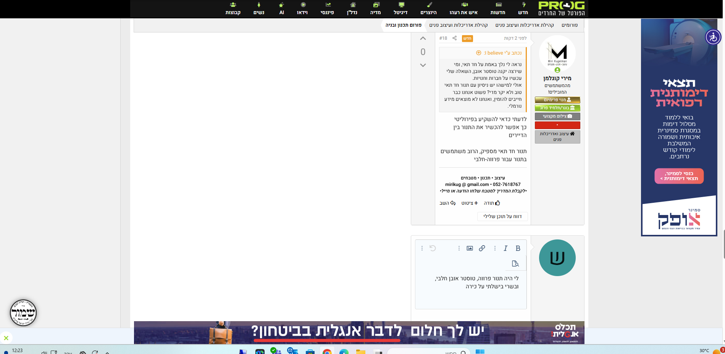Open the וידאו nav item
The height and width of the screenshot is (354, 725).
pyautogui.click(x=302, y=9)
